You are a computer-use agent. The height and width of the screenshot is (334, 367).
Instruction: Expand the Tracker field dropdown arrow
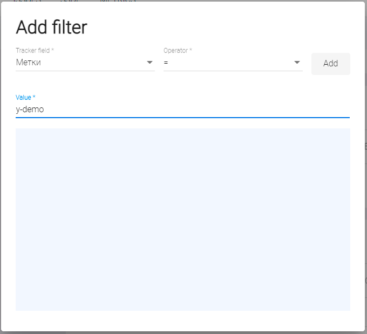pyautogui.click(x=149, y=63)
